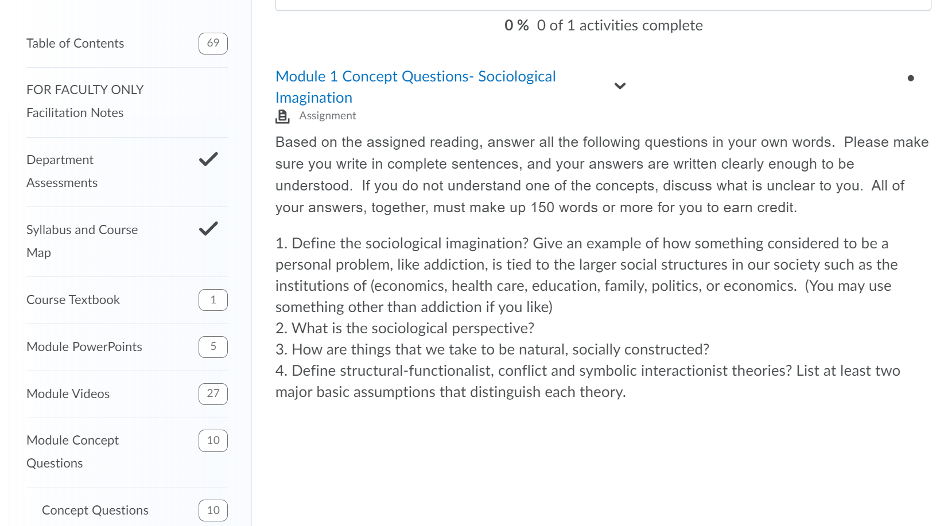Open Module 1 Concept Questions assignment link
Screen dimensions: 936x526
415,87
